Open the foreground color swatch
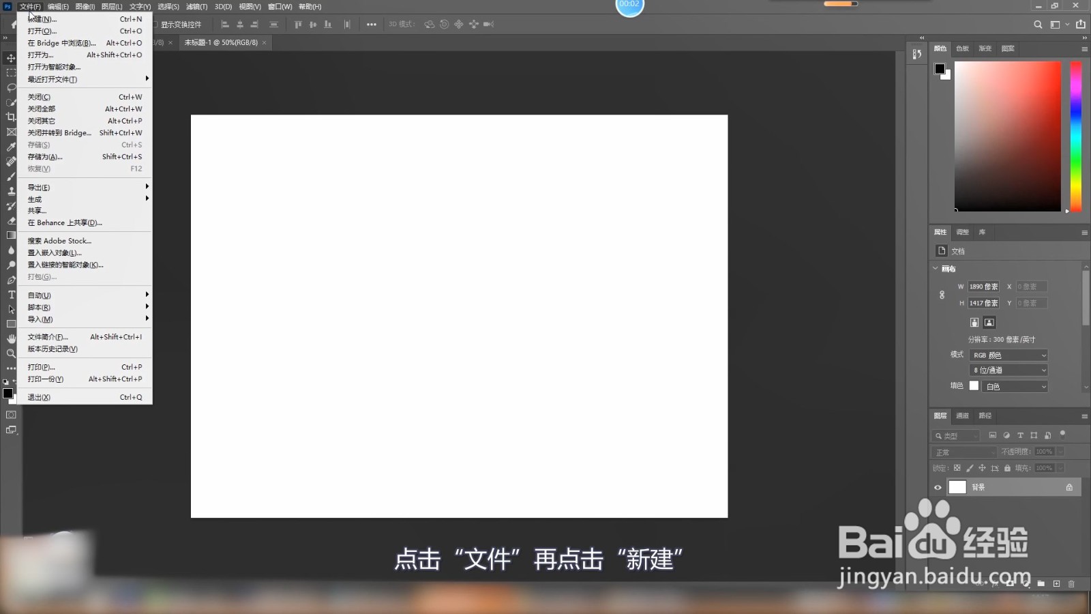Image resolution: width=1091 pixels, height=614 pixels. [x=8, y=392]
